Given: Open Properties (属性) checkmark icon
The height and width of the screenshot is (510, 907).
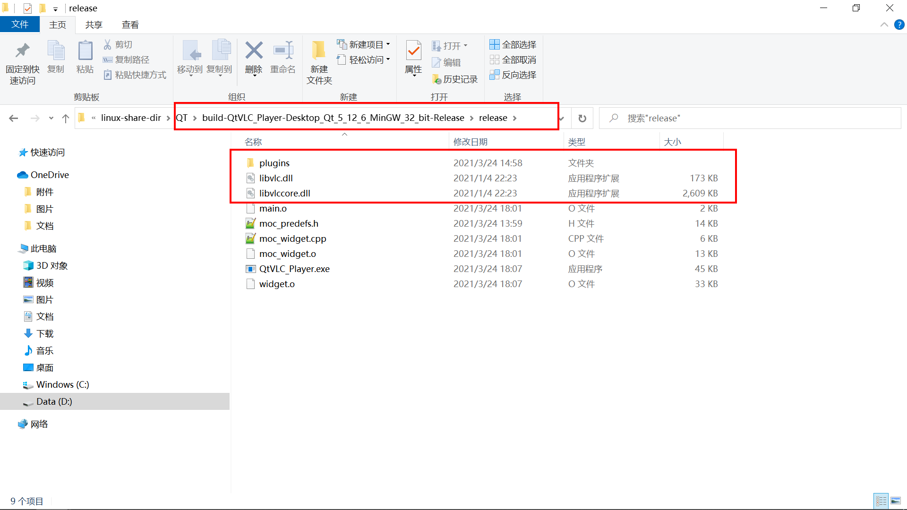Looking at the screenshot, I should point(413,51).
